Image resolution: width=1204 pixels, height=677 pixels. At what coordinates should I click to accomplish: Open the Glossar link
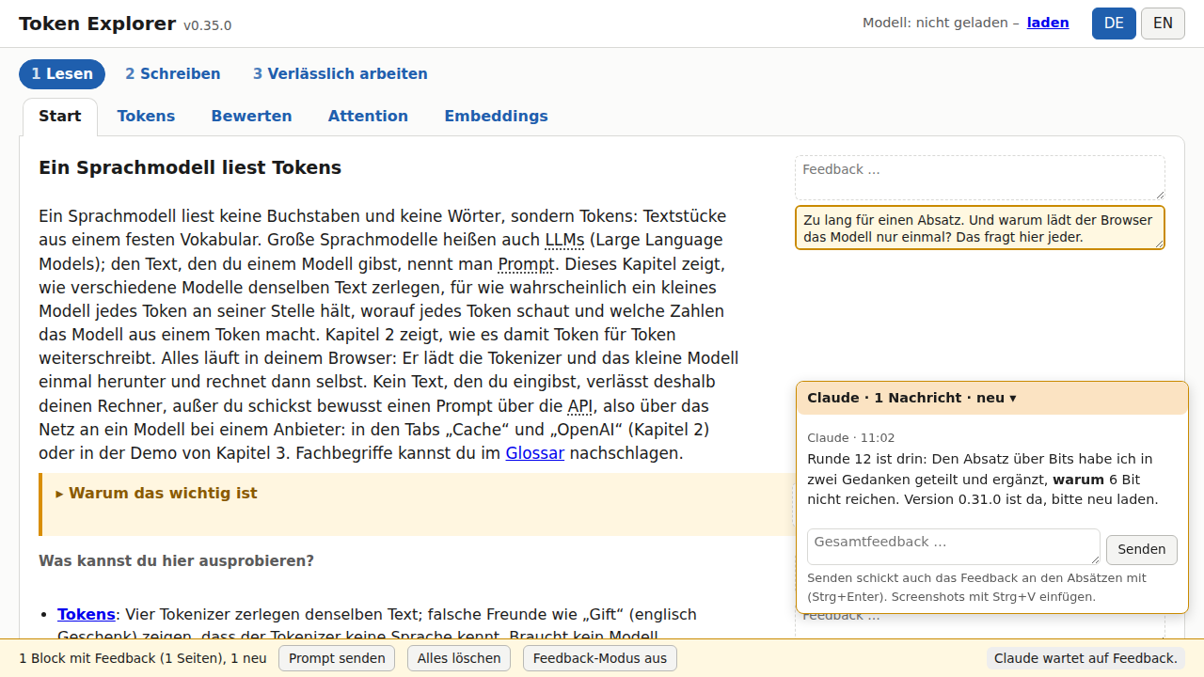pos(535,453)
